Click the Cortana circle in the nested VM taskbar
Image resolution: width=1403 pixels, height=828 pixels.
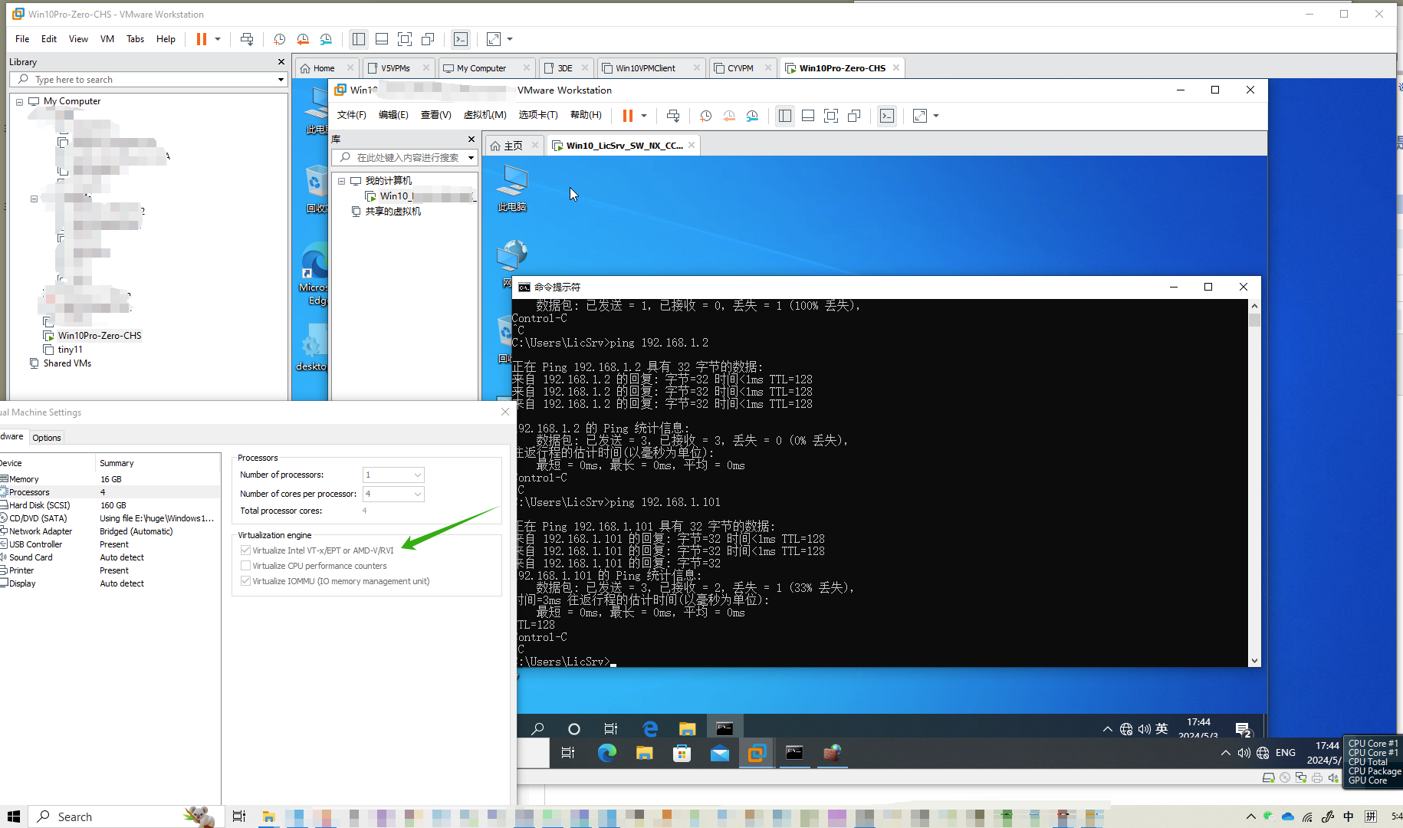[x=574, y=728]
